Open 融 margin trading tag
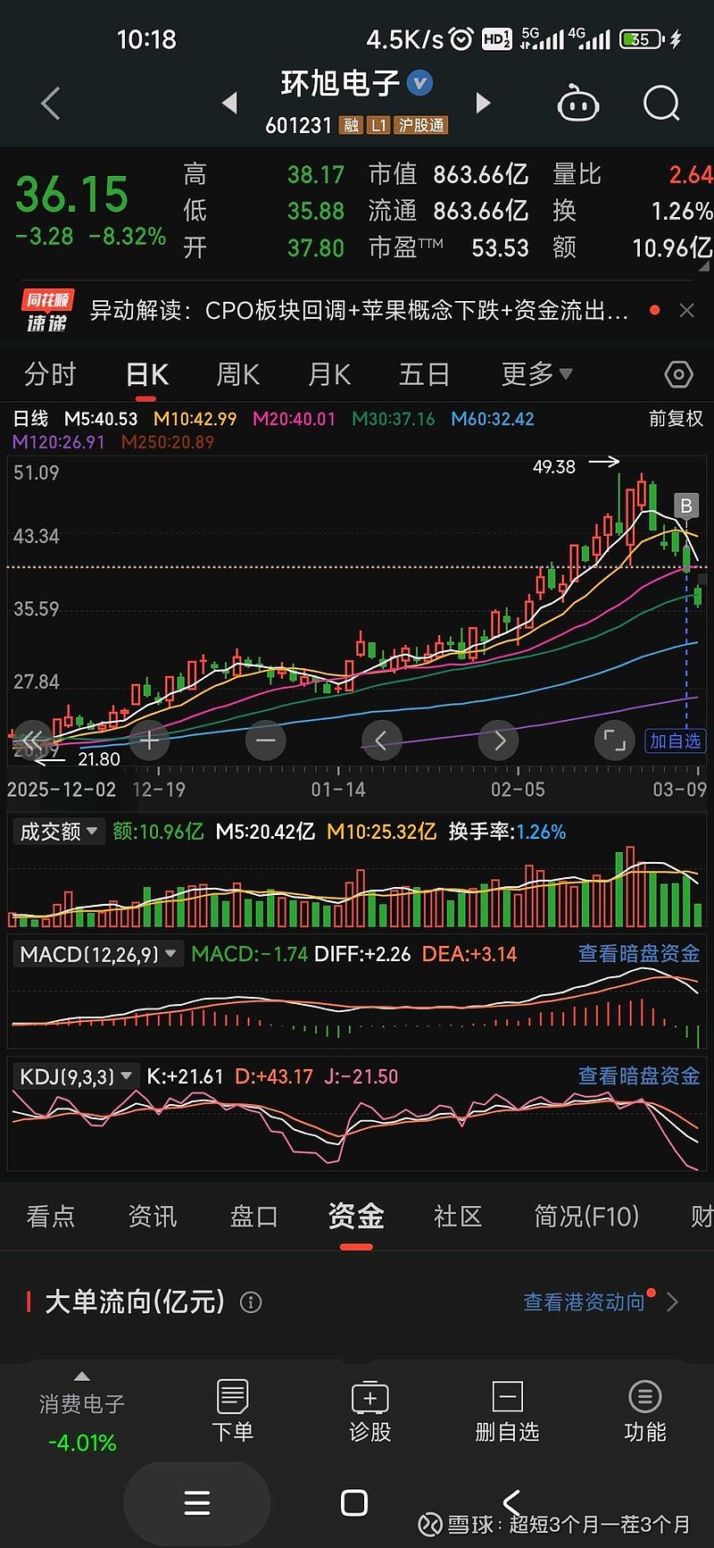Viewport: 714px width, 1548px height. tap(352, 125)
